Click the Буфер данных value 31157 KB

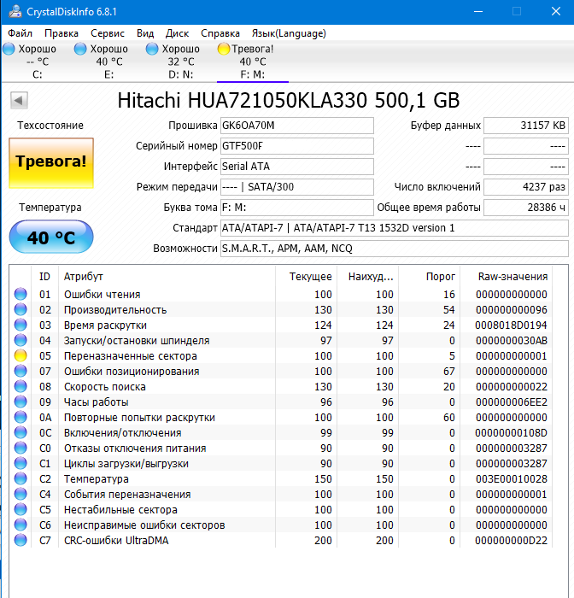(526, 126)
